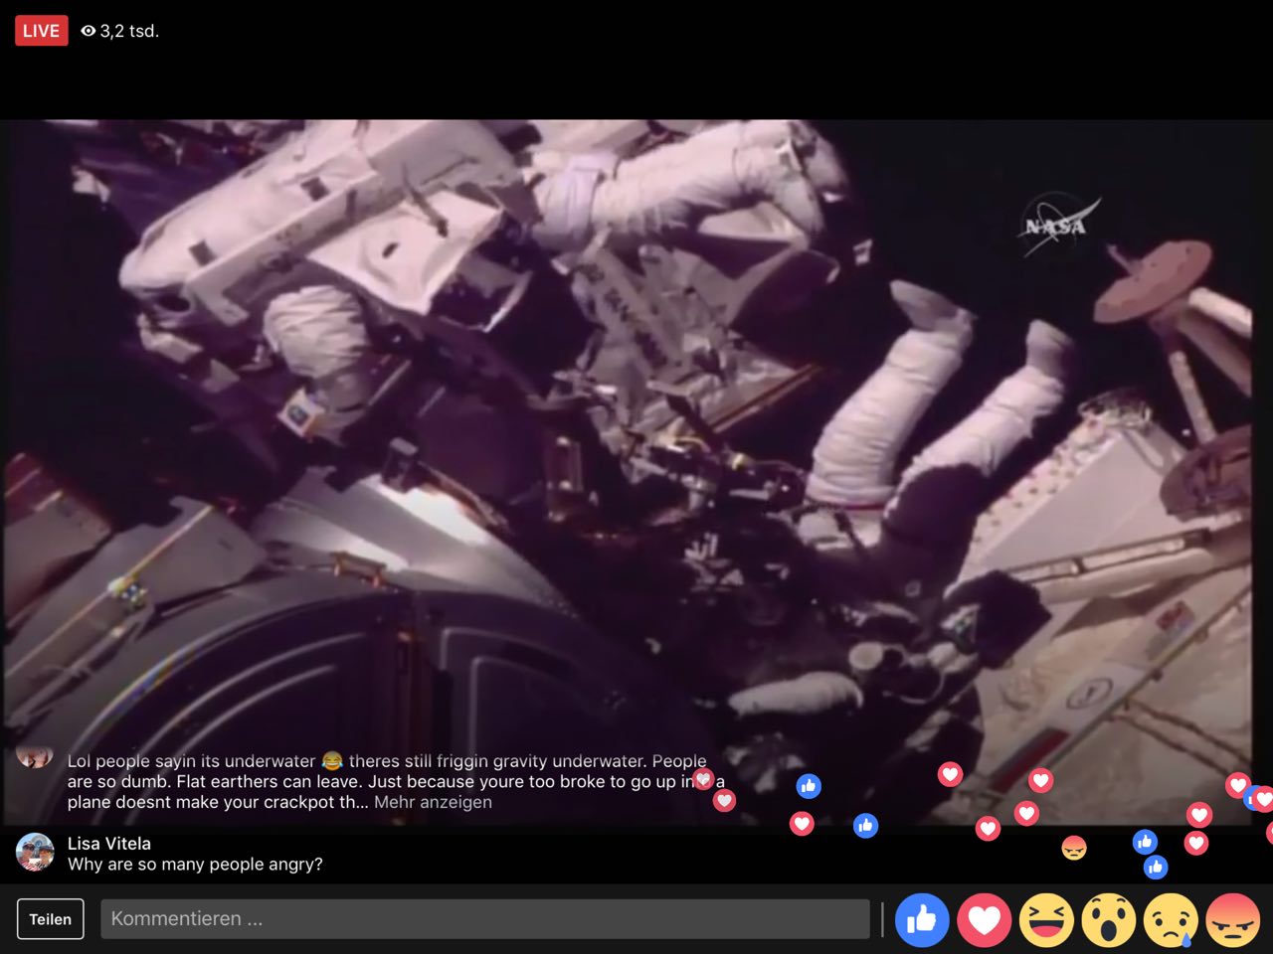Expand the comment with Mehr anzeigen
The image size is (1273, 954).
pyautogui.click(x=433, y=802)
